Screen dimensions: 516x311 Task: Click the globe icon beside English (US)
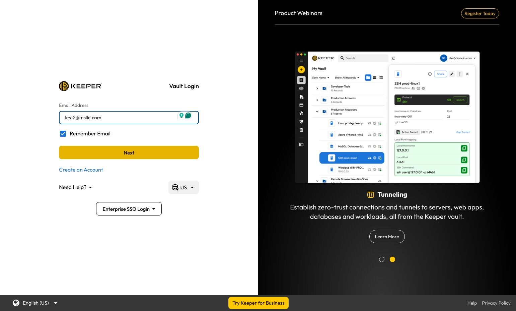[16, 303]
